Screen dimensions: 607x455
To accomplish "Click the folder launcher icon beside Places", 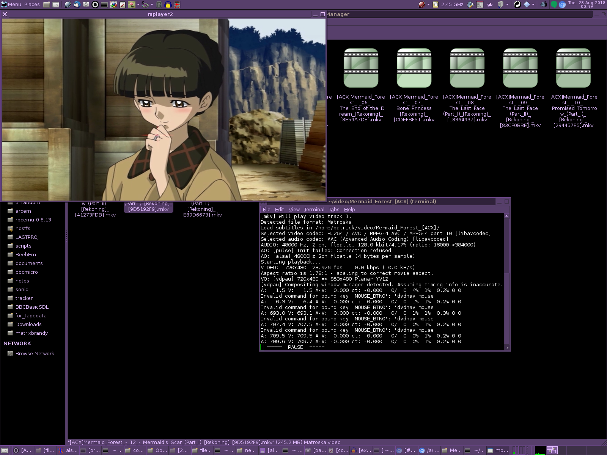I will (47, 5).
